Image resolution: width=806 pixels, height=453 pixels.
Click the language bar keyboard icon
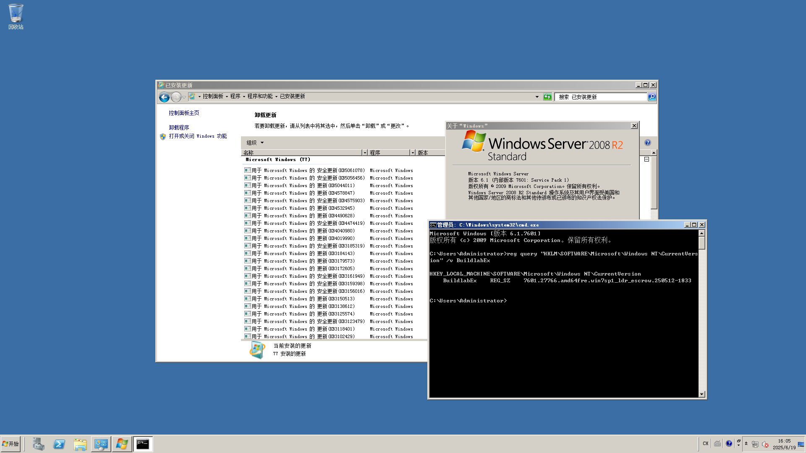(717, 443)
